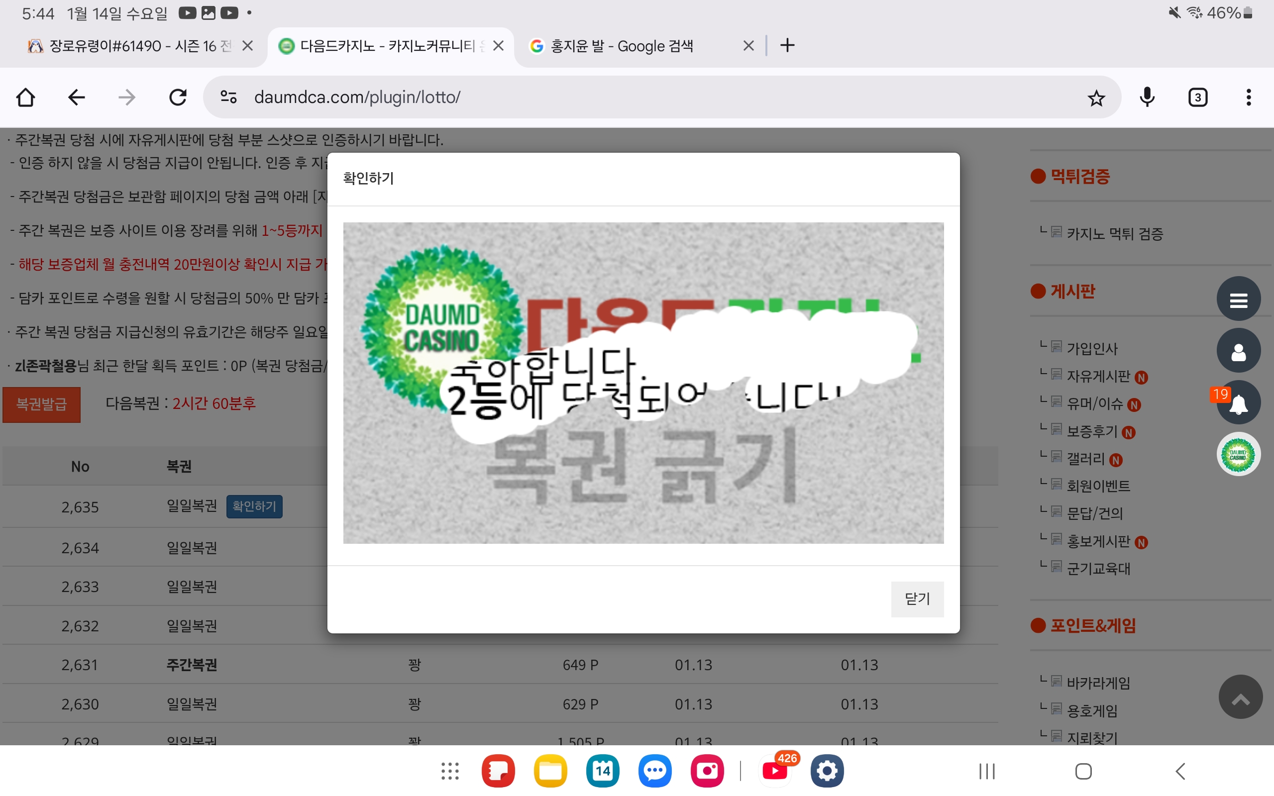Click the 복권 긁기 scratch card area
The width and height of the screenshot is (1274, 796).
click(643, 463)
